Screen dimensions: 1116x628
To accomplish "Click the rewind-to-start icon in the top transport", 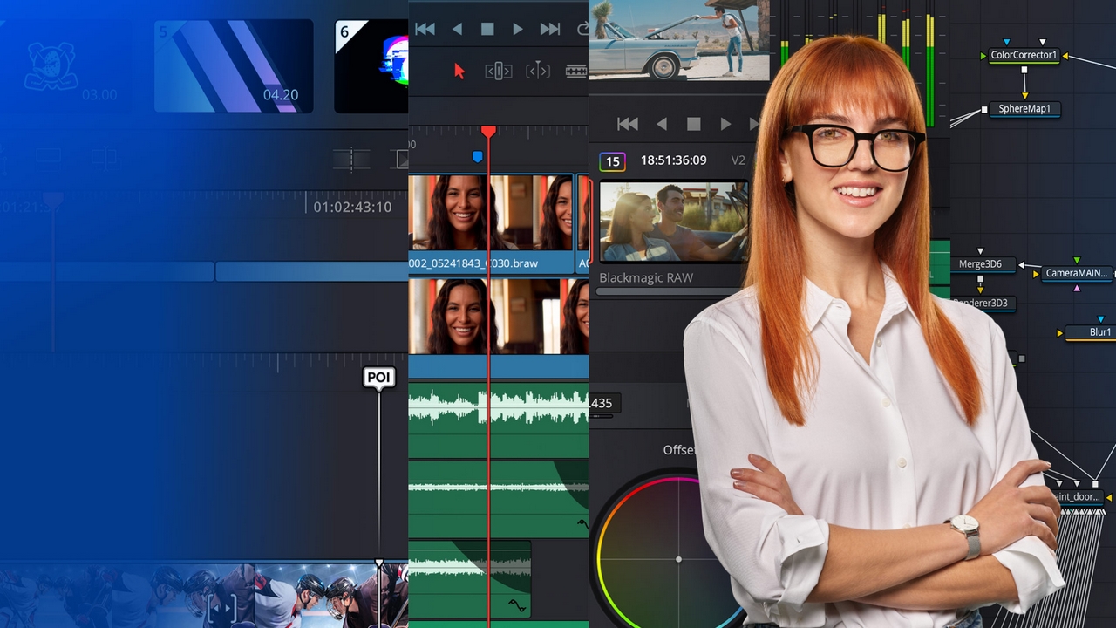I will (425, 28).
